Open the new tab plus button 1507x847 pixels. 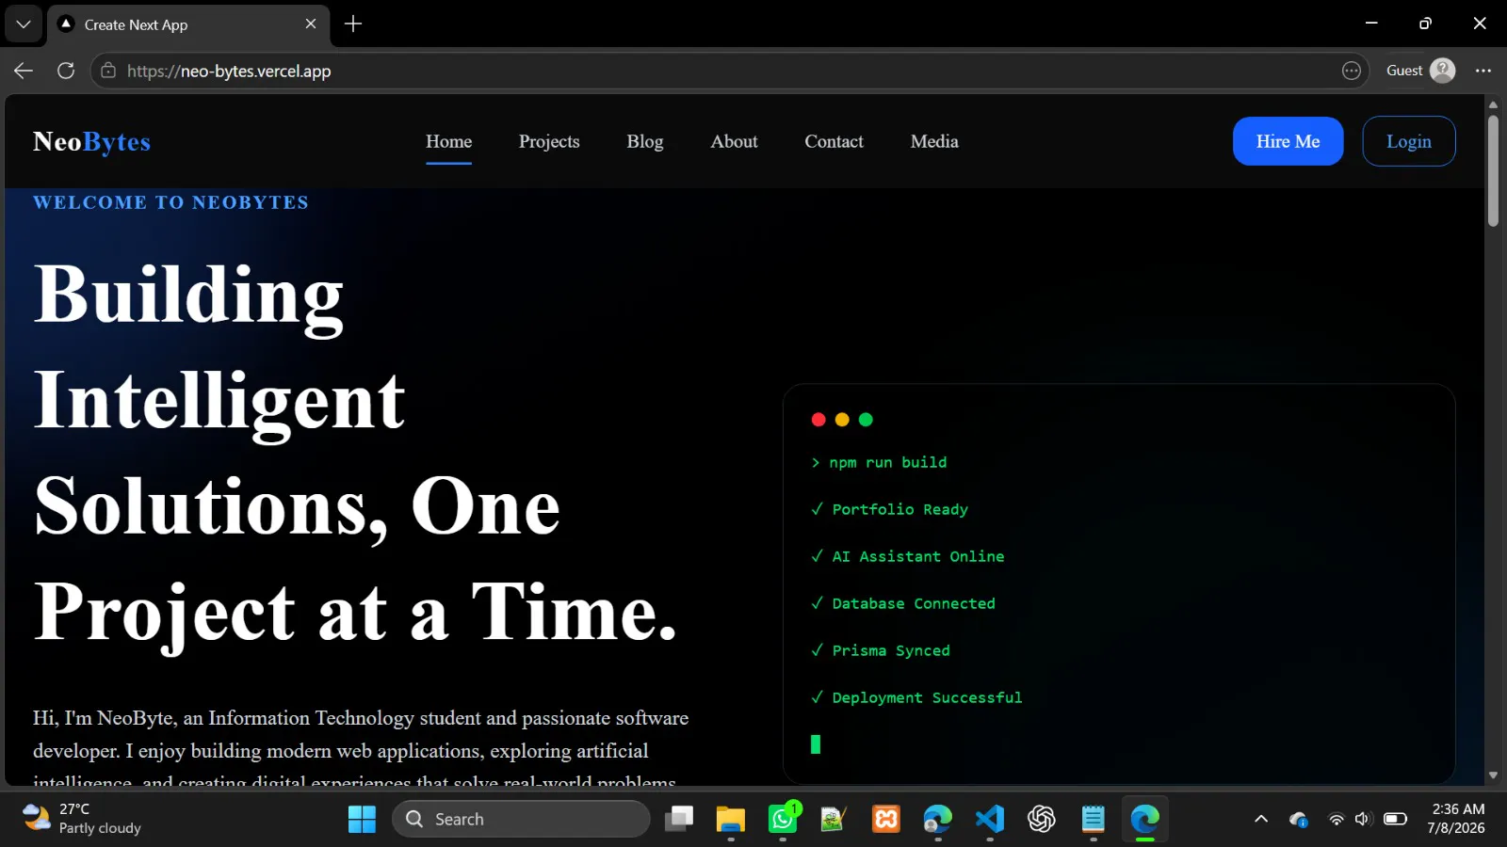353,24
